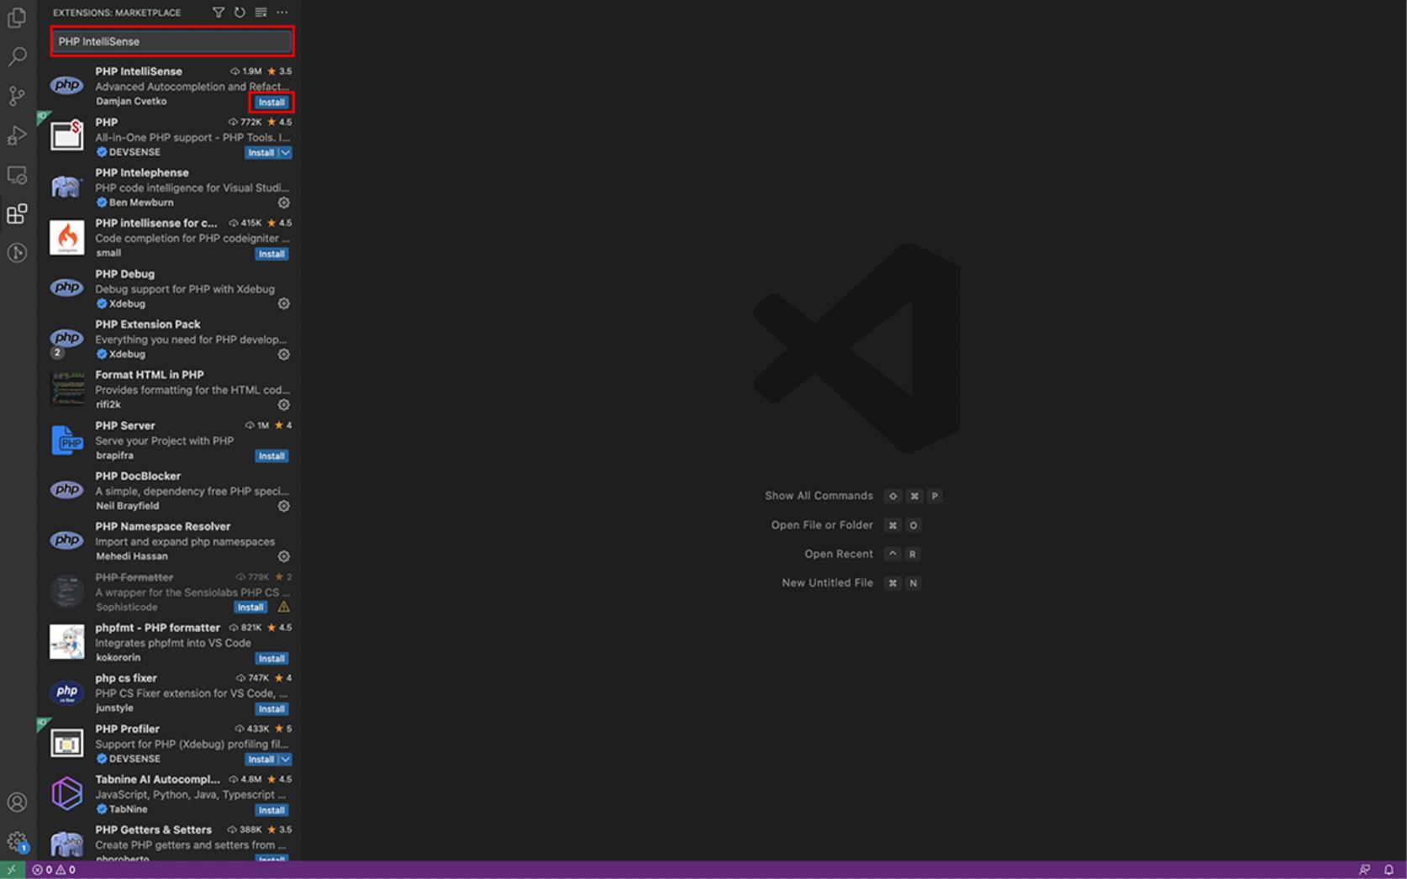Open Views and More Actions ellipsis

point(282,13)
